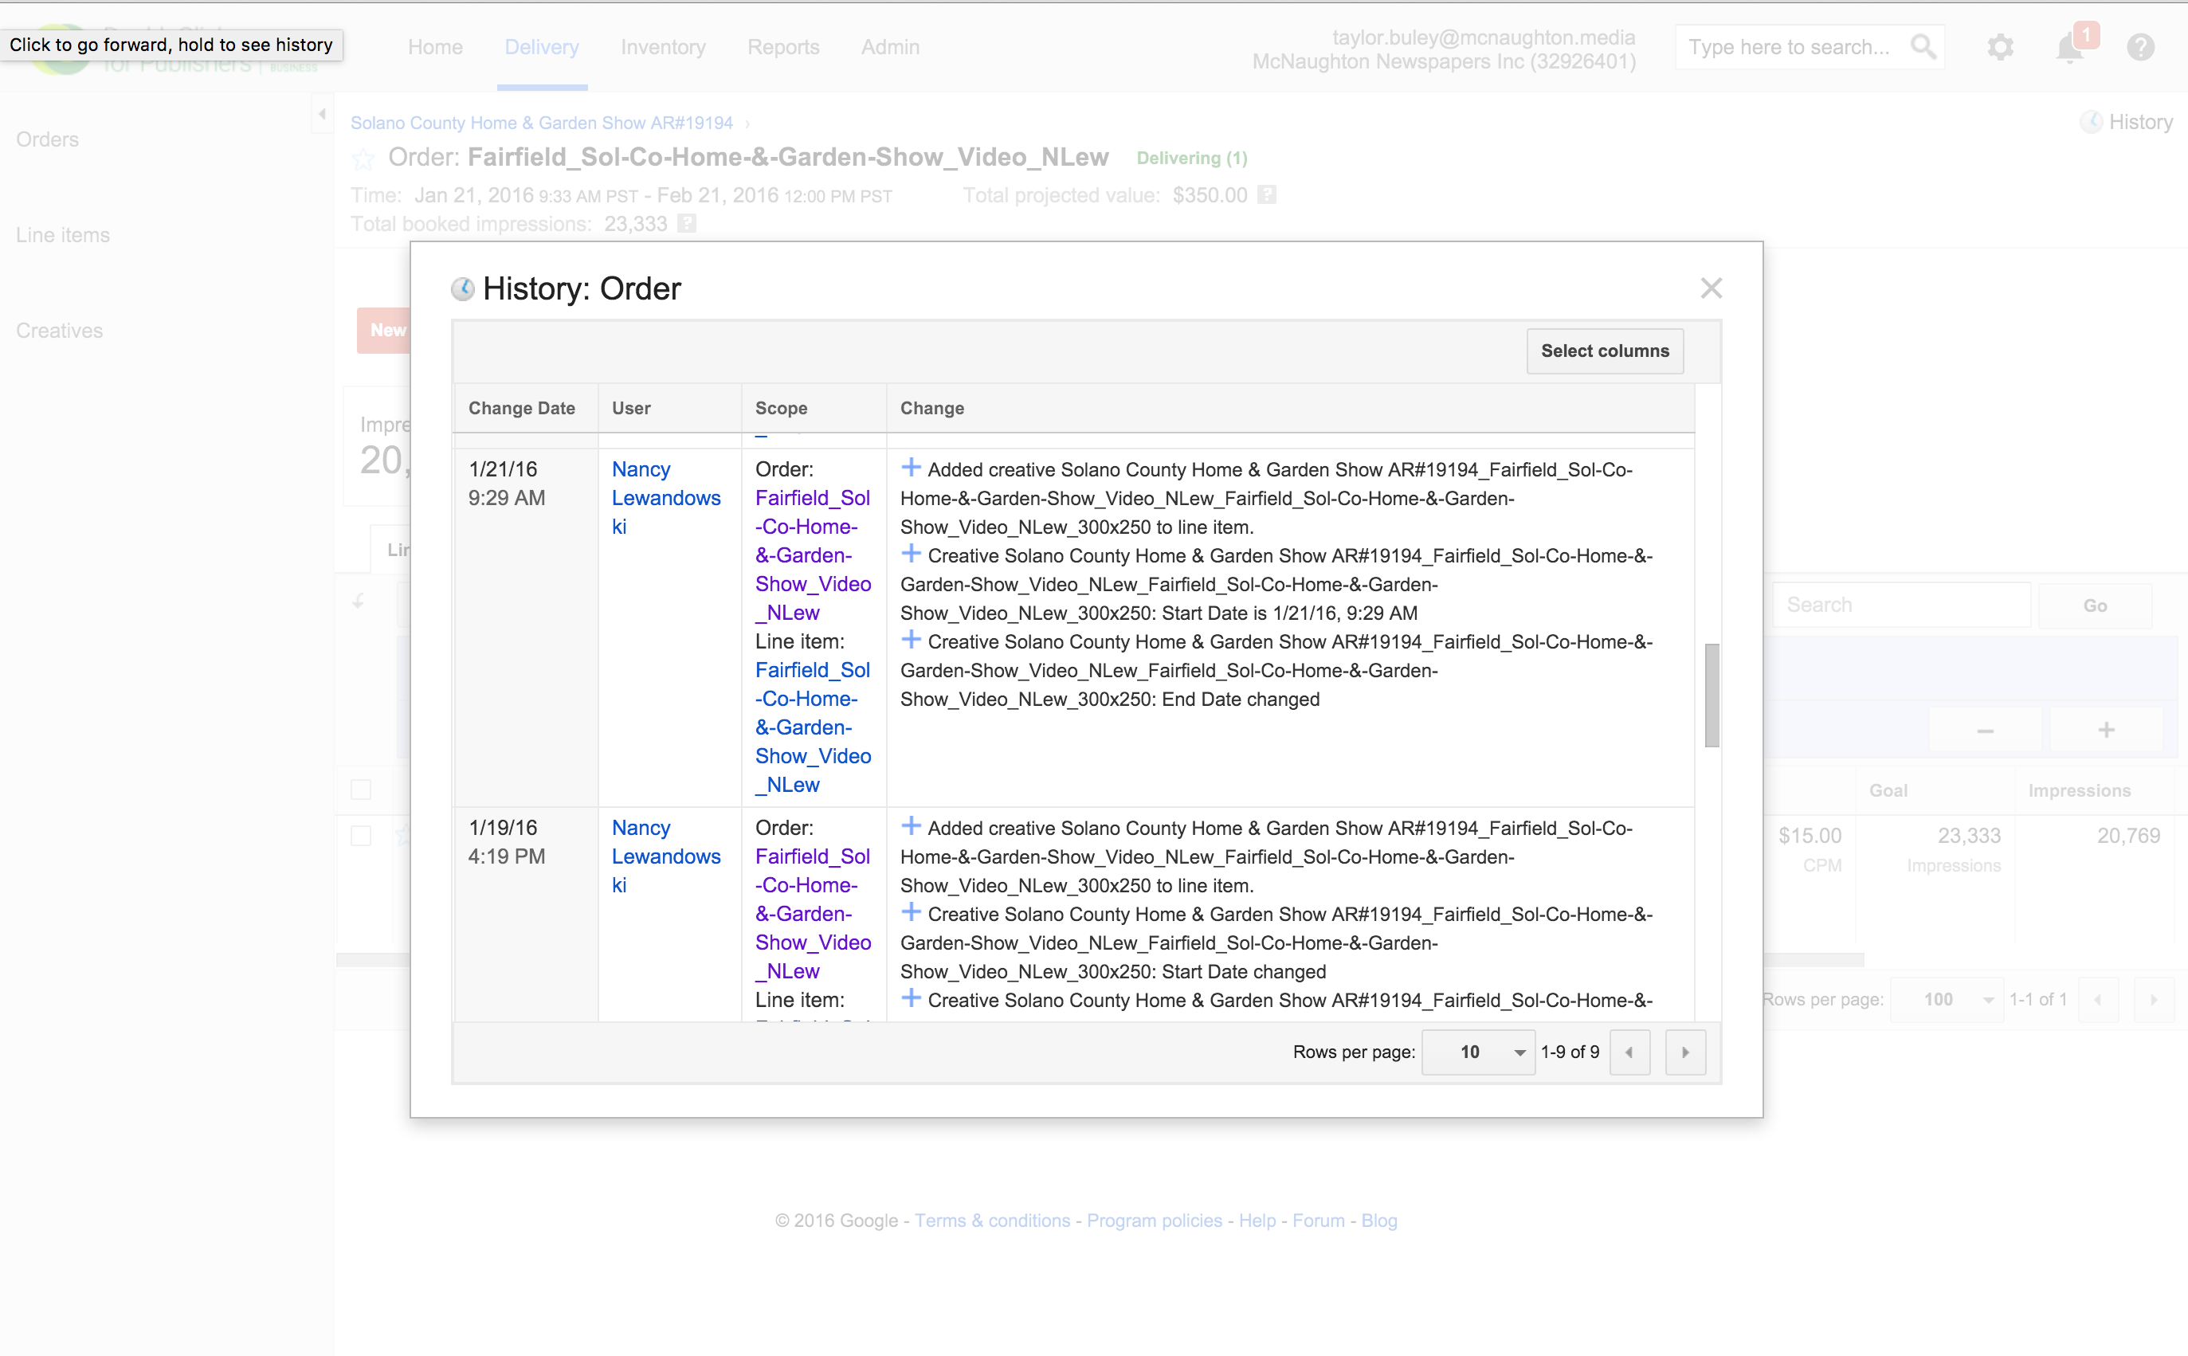Open the Inventory tab

click(663, 47)
